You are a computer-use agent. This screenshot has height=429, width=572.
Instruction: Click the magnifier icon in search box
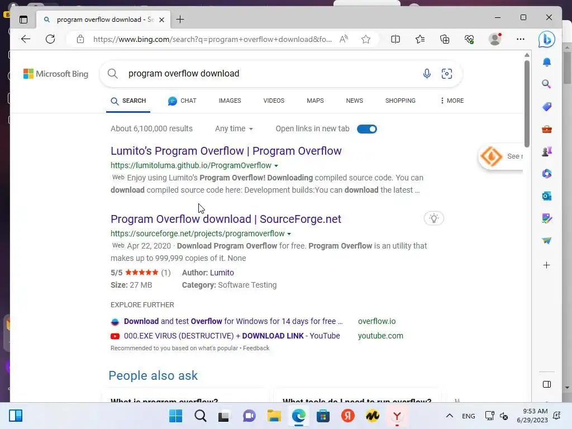(x=113, y=74)
